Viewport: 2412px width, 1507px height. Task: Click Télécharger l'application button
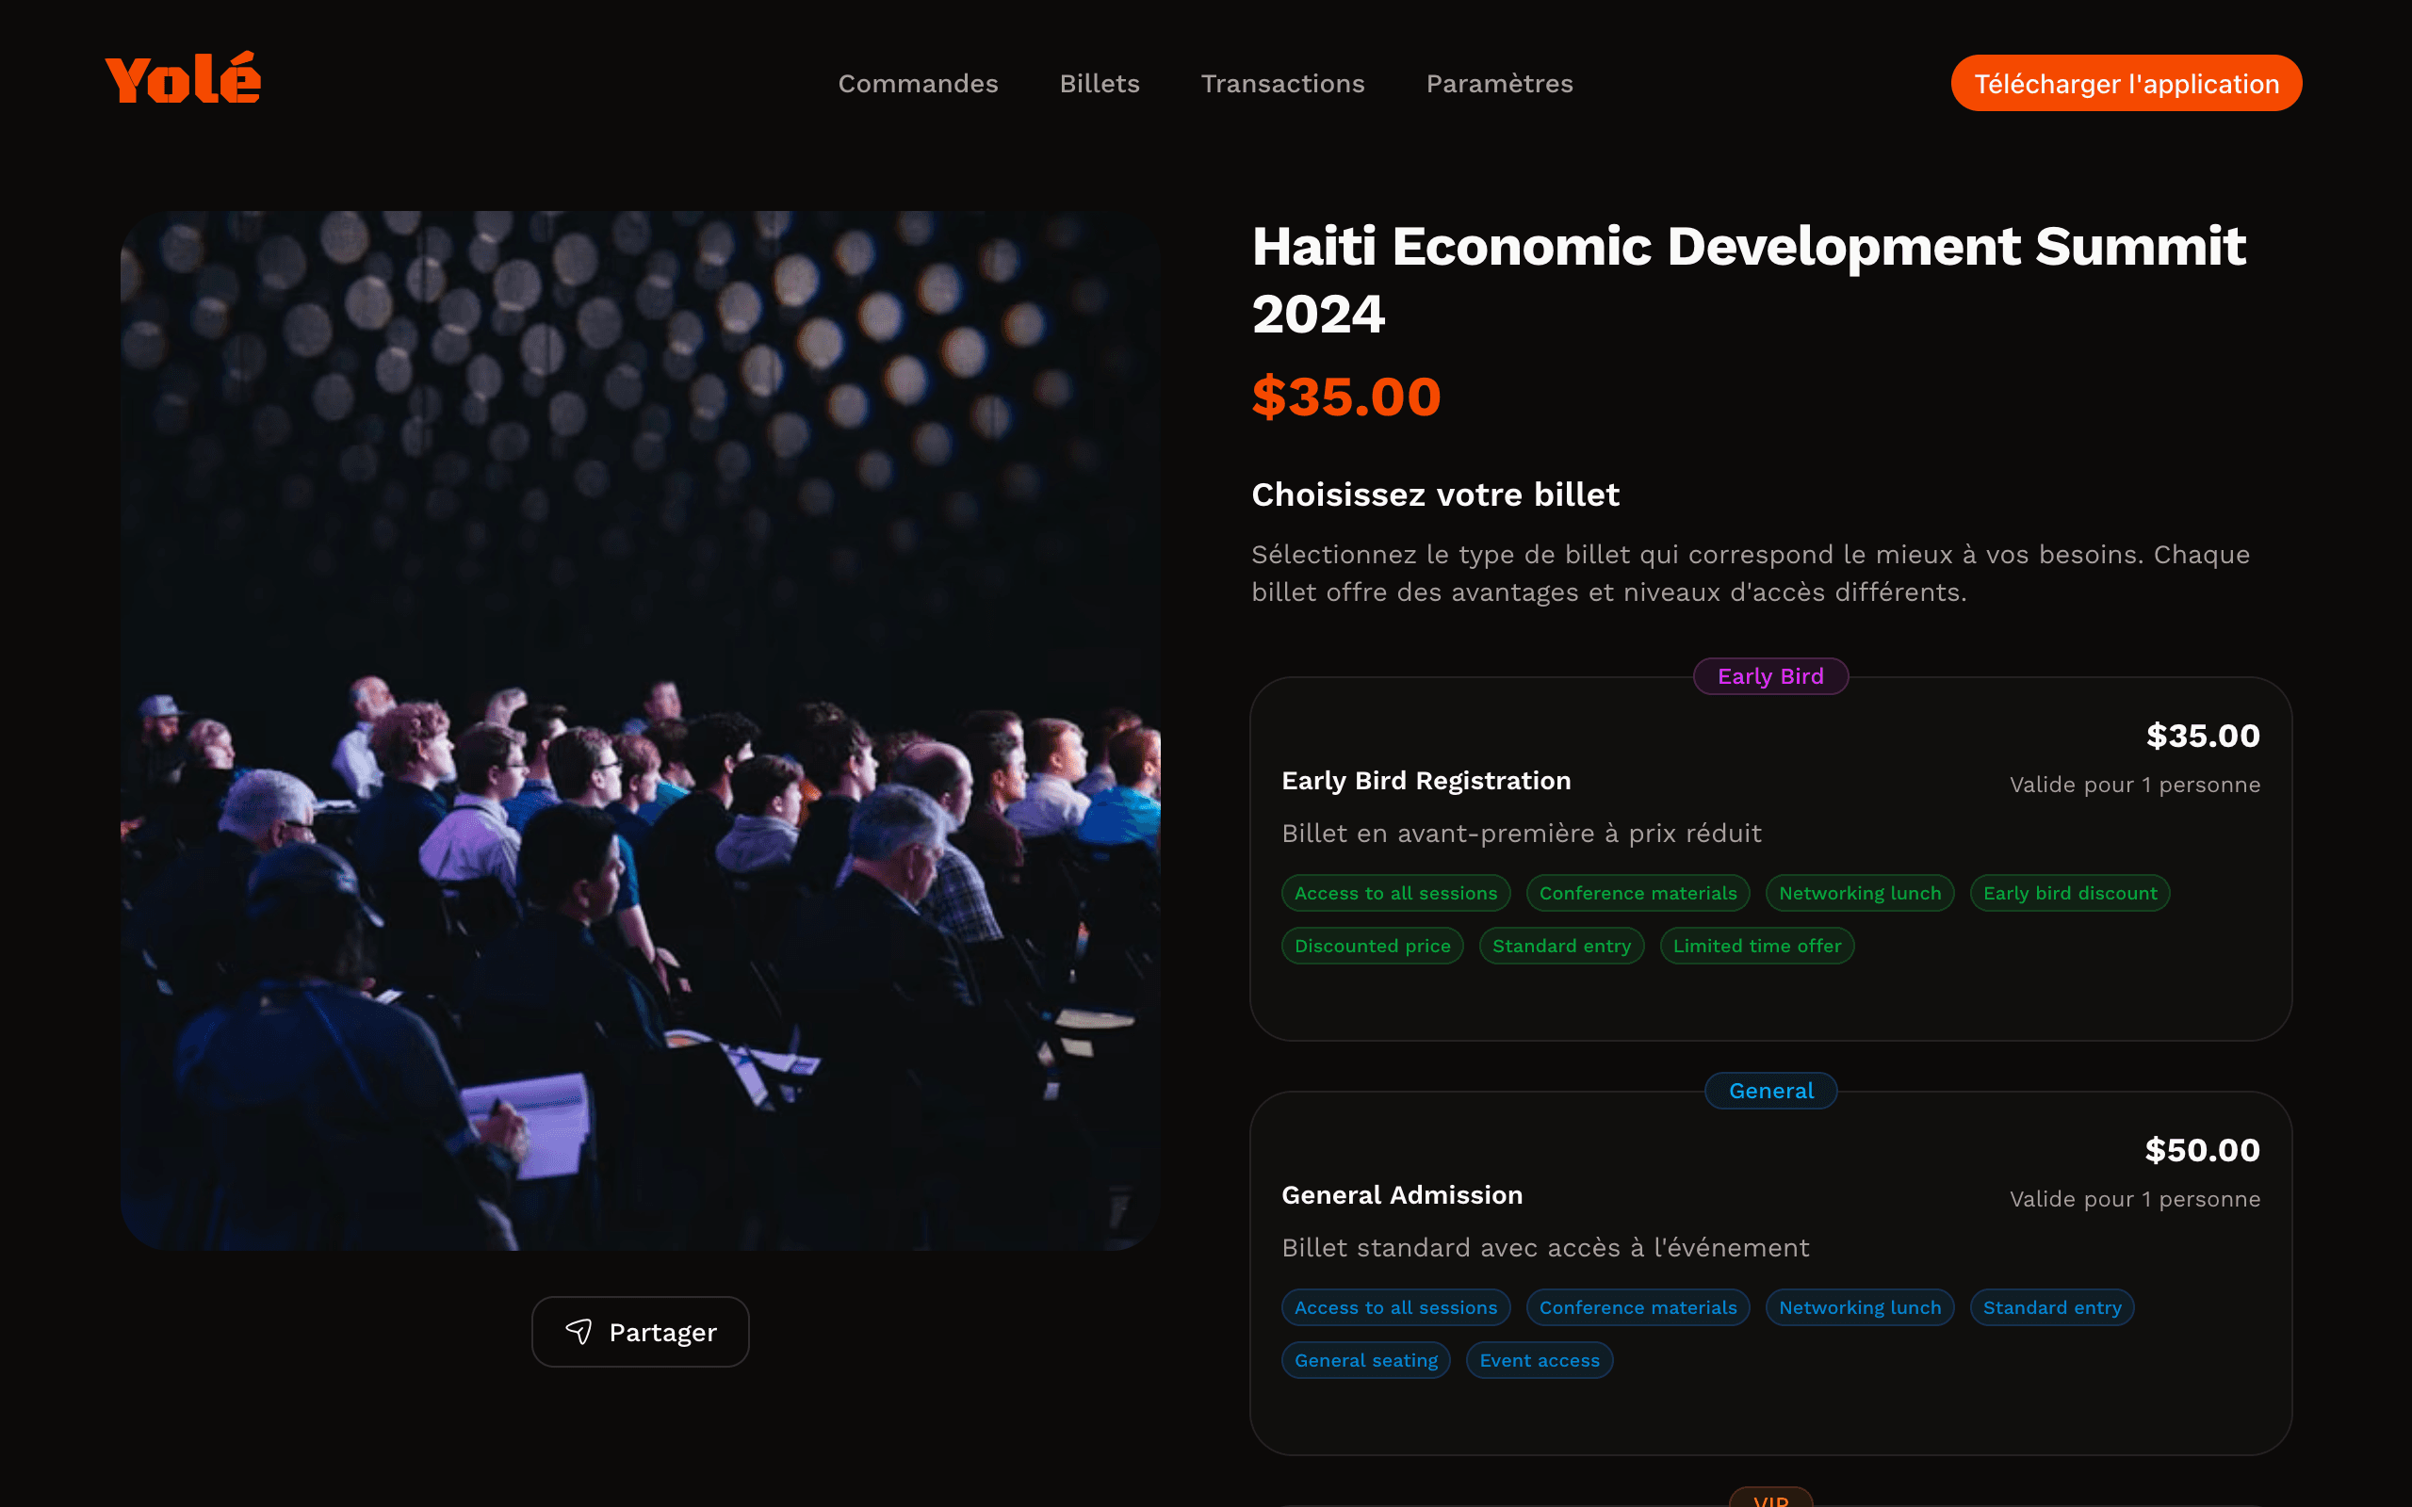click(2125, 84)
